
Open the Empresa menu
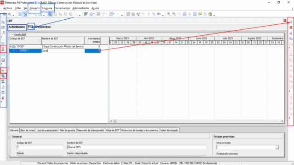tap(47, 8)
